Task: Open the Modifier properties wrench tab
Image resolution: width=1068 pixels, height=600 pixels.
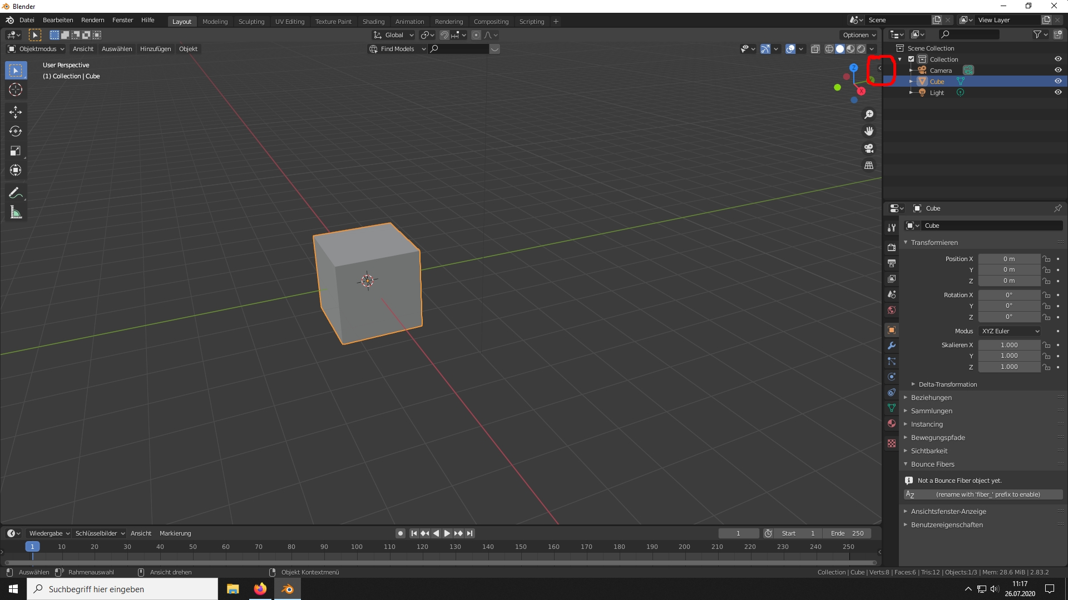Action: click(x=892, y=346)
